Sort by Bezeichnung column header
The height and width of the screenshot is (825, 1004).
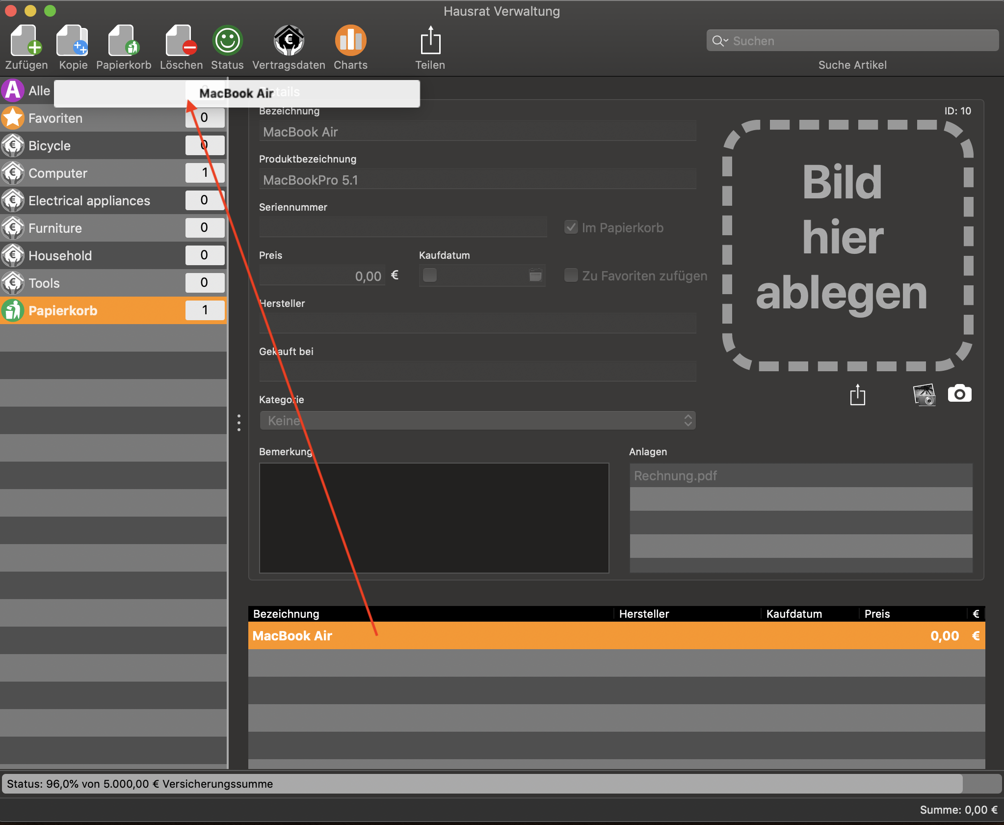[x=431, y=614]
